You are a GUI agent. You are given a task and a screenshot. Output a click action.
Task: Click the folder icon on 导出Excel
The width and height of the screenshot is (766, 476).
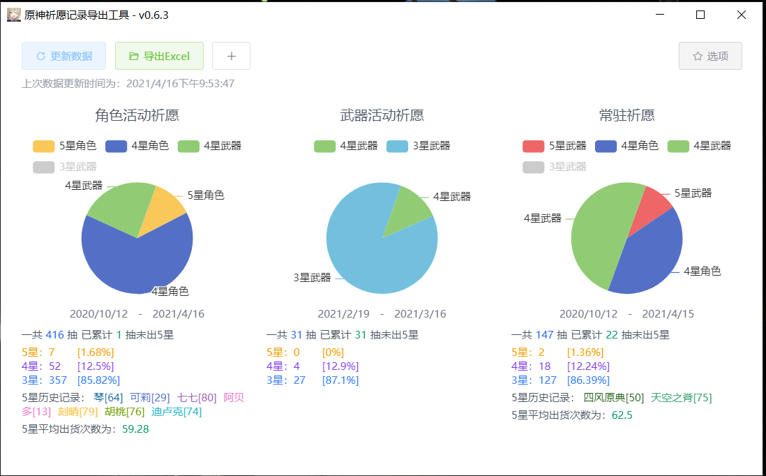tap(134, 56)
